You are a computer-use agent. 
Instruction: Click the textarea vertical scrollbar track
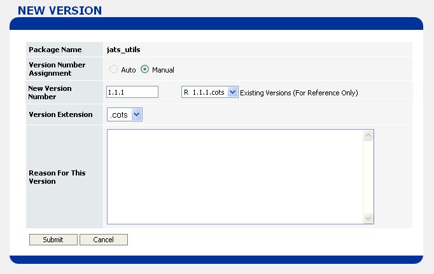368,177
